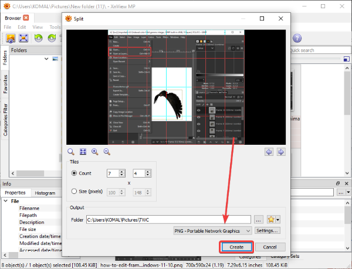Go to previous image with left arrow
Image resolution: width=352 pixels, height=269 pixels.
pos(269,152)
